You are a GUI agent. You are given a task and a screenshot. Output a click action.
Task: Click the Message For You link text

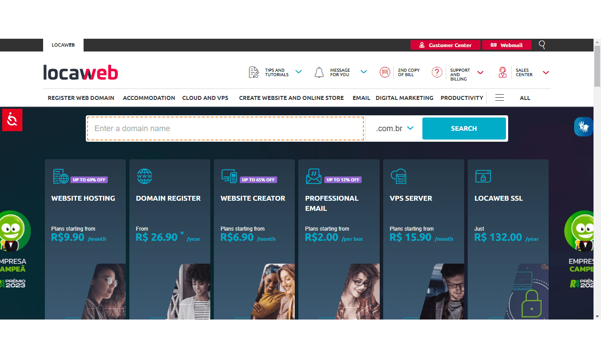(340, 73)
